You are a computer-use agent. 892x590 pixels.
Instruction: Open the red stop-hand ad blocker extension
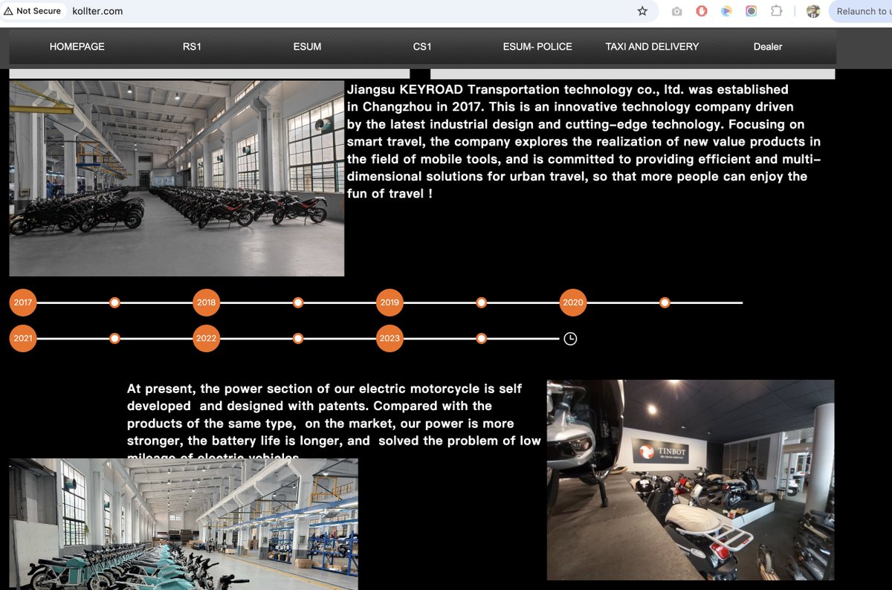tap(702, 11)
